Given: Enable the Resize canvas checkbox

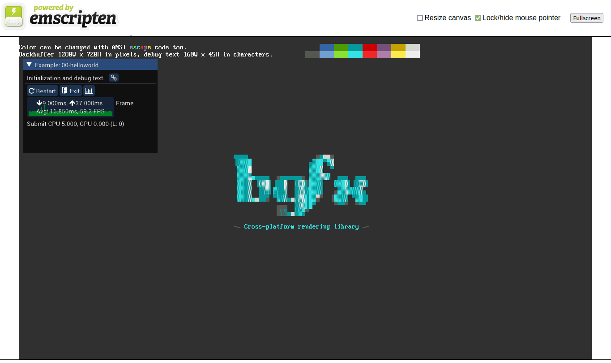Looking at the screenshot, I should pos(419,17).
